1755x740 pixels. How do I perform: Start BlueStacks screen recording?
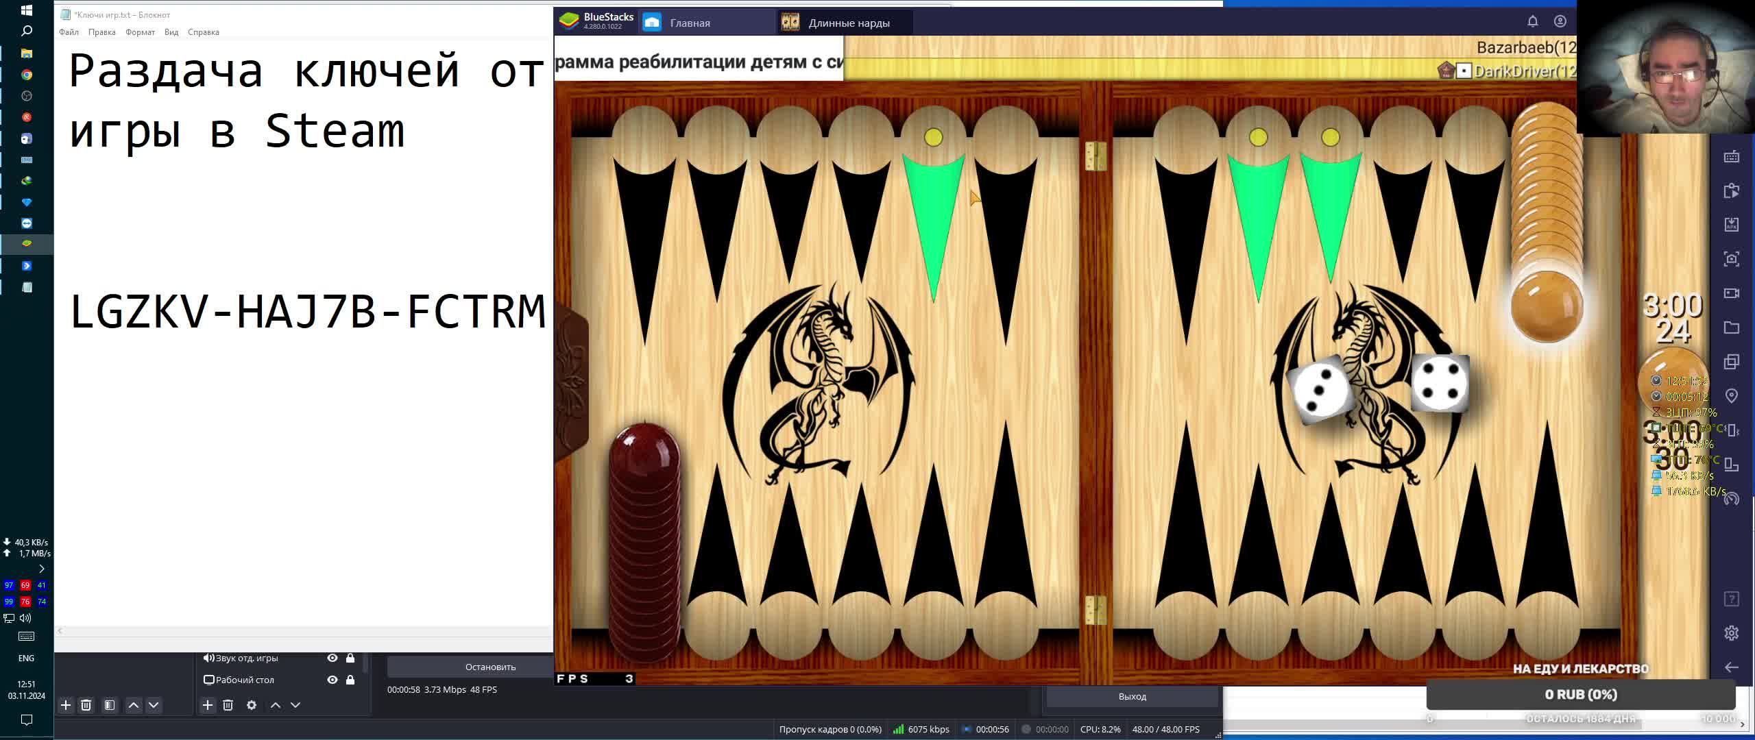pos(1731,293)
